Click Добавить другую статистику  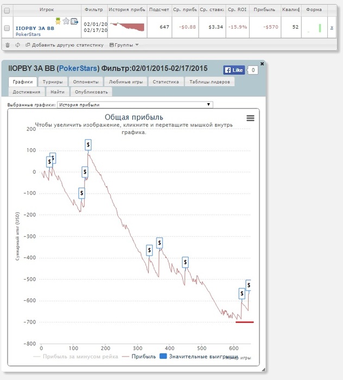(68, 45)
